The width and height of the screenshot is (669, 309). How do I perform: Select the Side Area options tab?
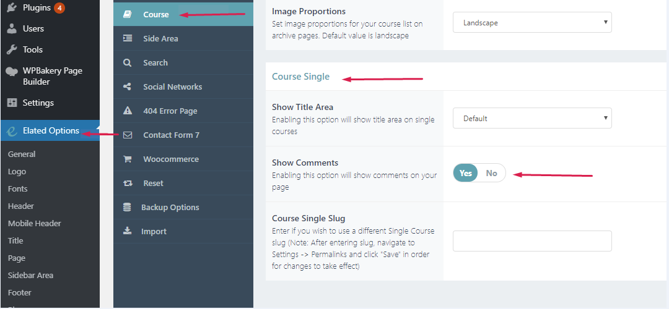click(183, 38)
